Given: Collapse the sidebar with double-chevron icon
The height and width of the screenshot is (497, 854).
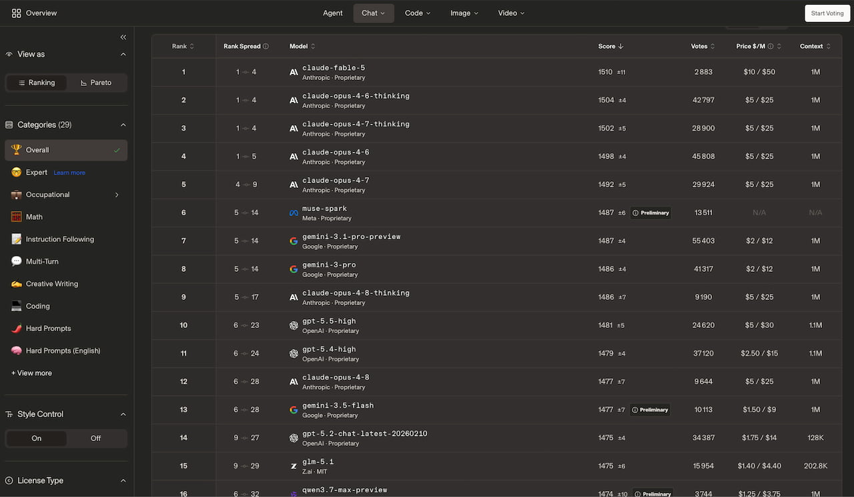Looking at the screenshot, I should [x=123, y=37].
